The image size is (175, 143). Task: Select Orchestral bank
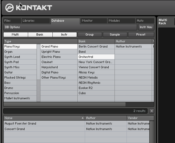[x=96, y=57]
